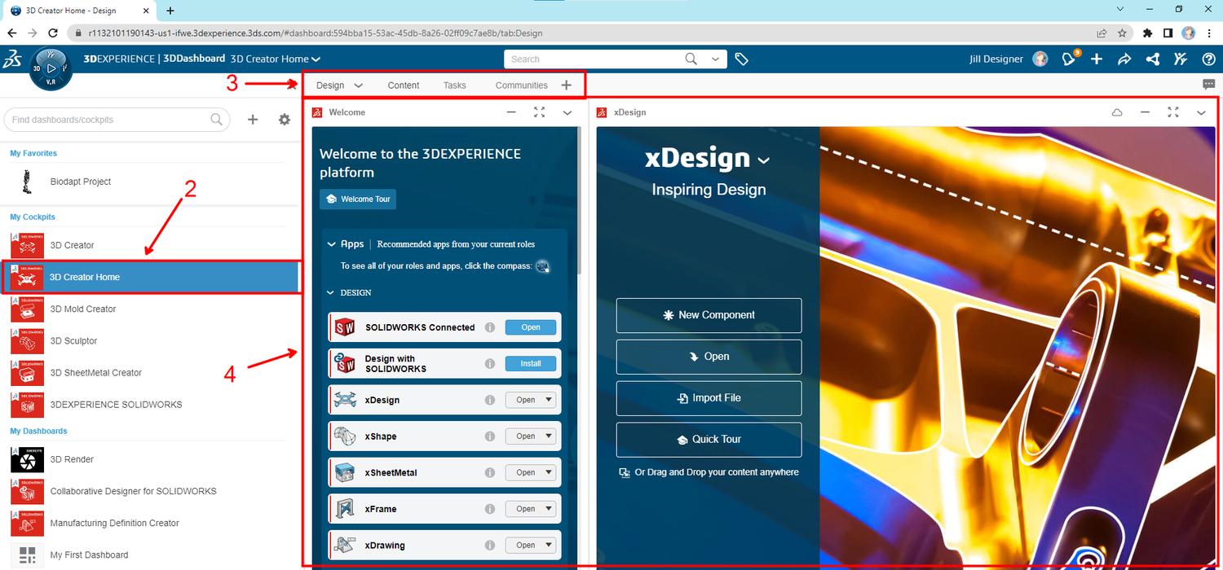Open the Tasks tab

coord(454,85)
